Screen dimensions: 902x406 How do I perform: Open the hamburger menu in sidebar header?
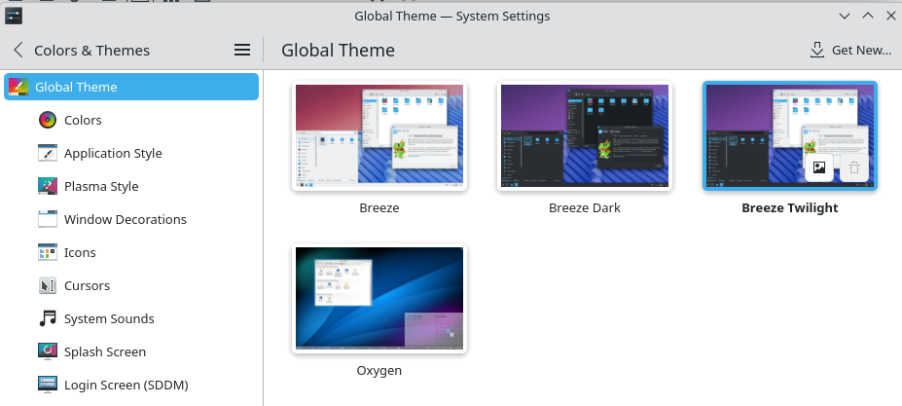[242, 50]
